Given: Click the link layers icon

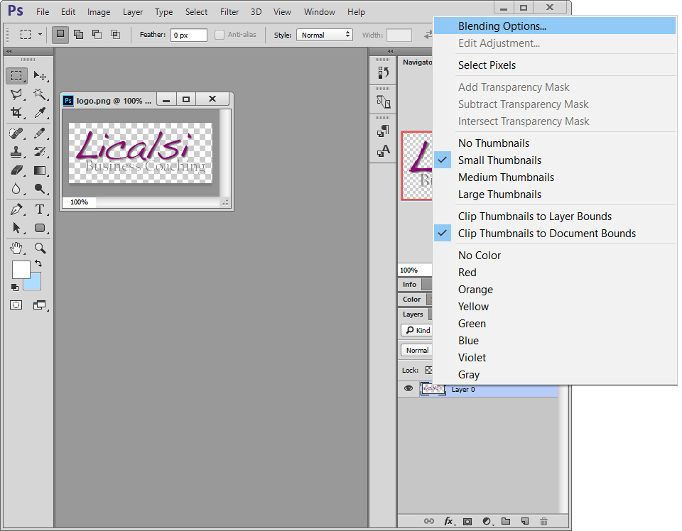Looking at the screenshot, I should (429, 521).
